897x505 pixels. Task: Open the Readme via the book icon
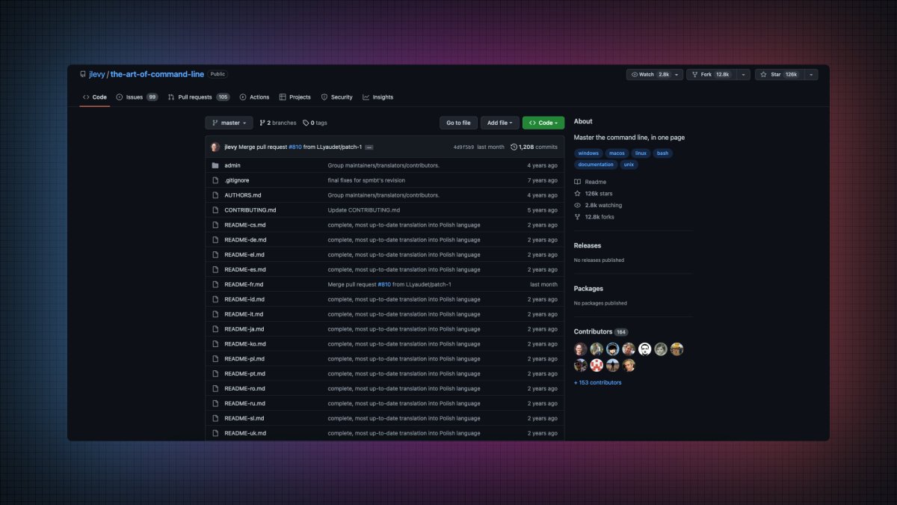576,181
